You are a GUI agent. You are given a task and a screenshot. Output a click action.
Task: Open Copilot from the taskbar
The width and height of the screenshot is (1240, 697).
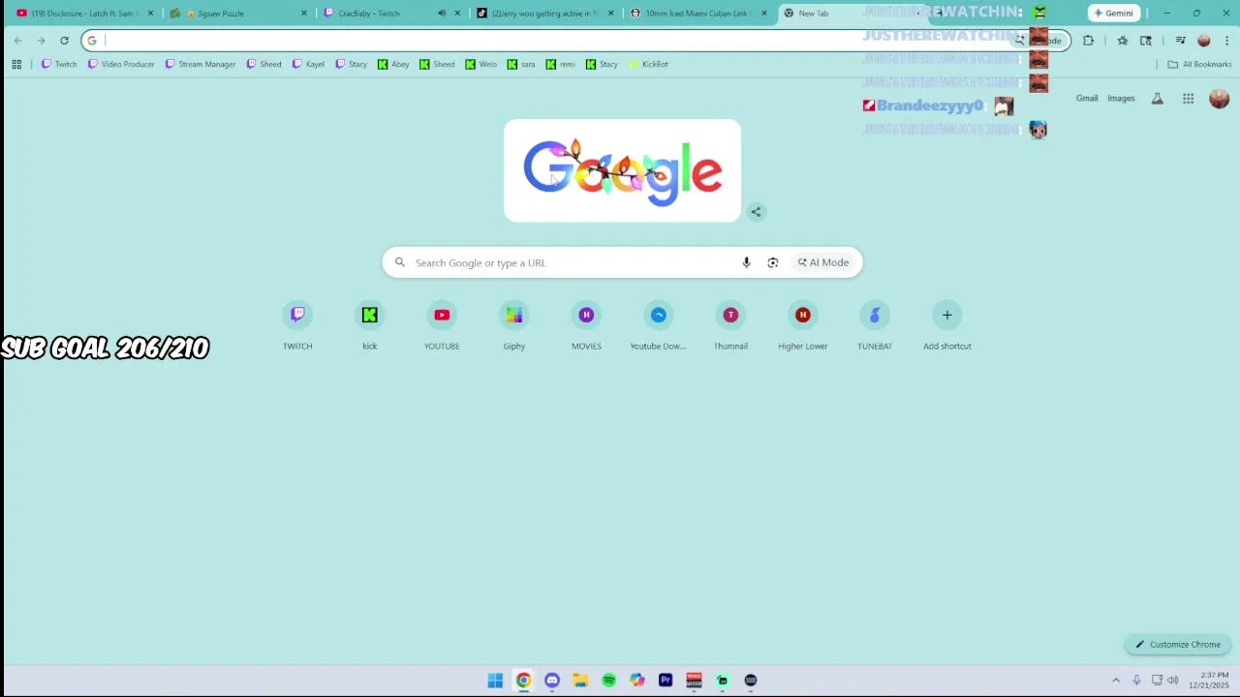637,681
